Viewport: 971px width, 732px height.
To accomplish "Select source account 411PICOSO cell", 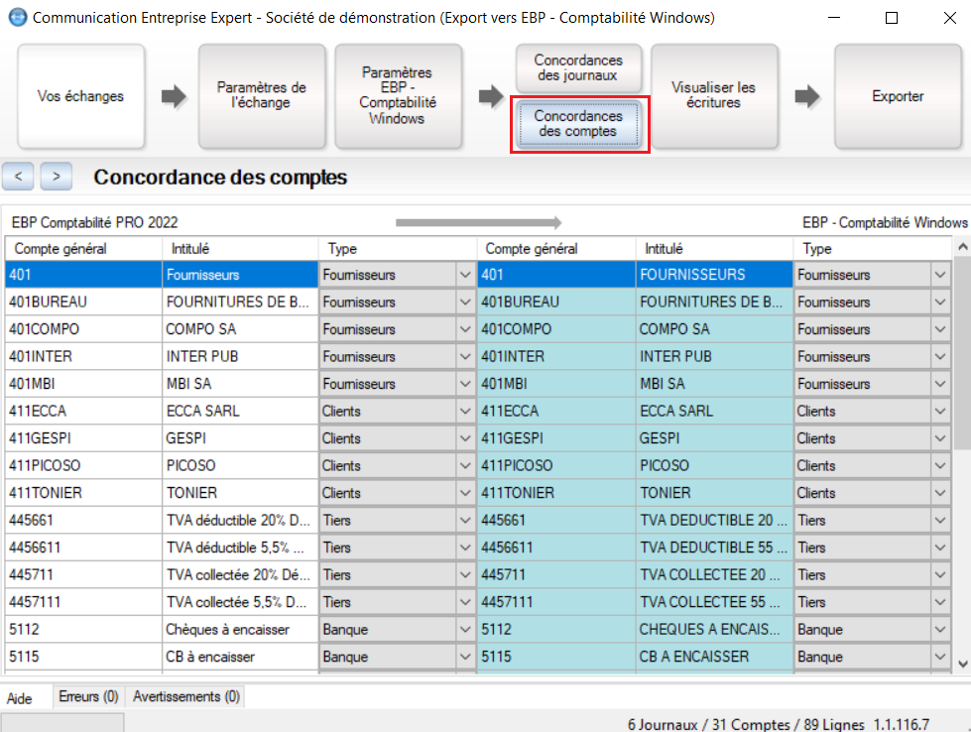I will [x=83, y=466].
